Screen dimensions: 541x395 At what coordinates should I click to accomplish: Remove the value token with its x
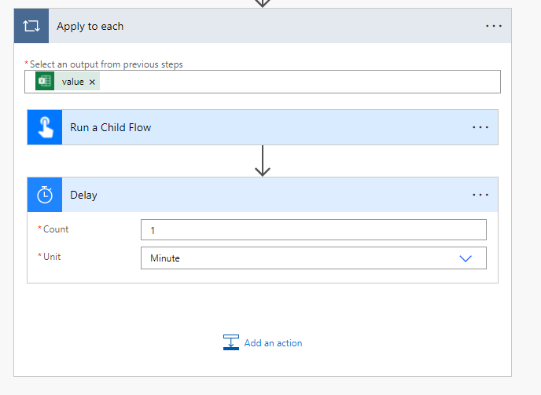[x=92, y=82]
